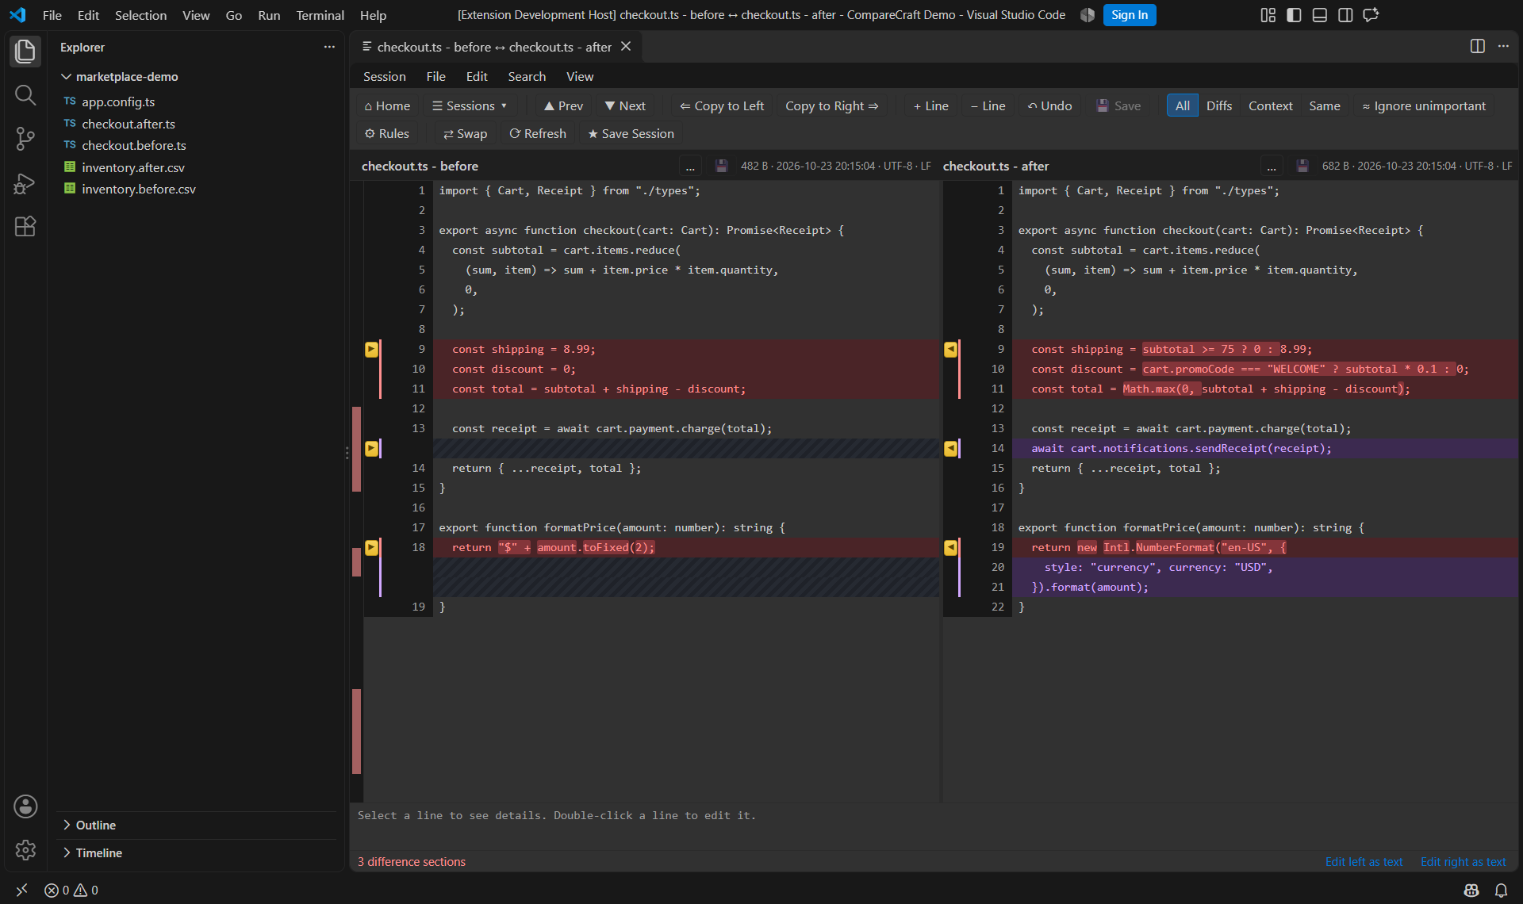Expand the Outline section
The image size is (1523, 904).
tap(96, 825)
